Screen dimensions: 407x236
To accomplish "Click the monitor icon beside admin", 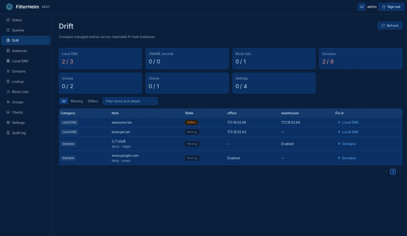I will tap(361, 7).
